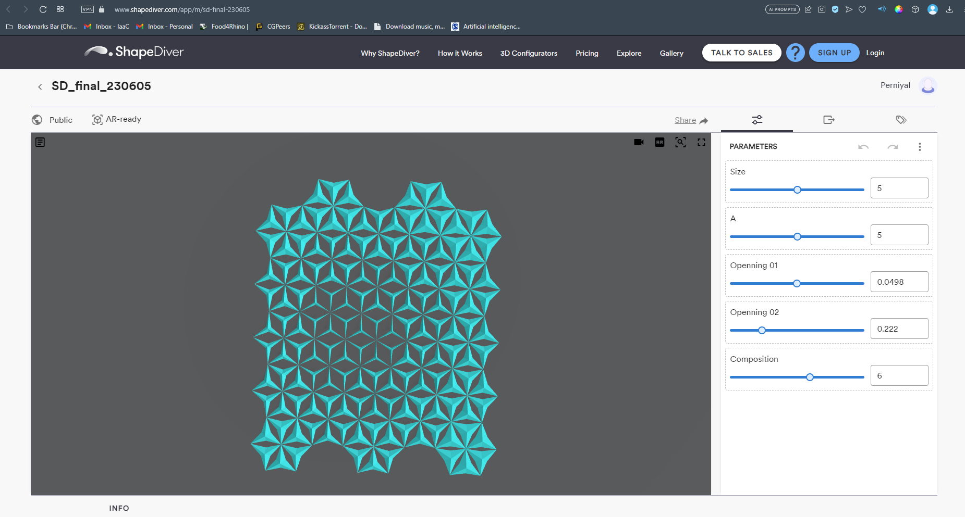Image resolution: width=965 pixels, height=517 pixels.
Task: Redo the last parameter change
Action: 893,146
